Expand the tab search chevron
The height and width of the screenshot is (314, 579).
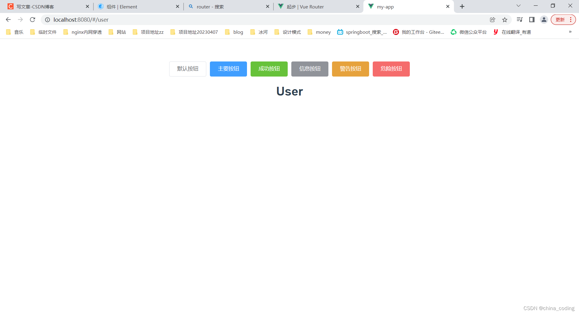[518, 6]
